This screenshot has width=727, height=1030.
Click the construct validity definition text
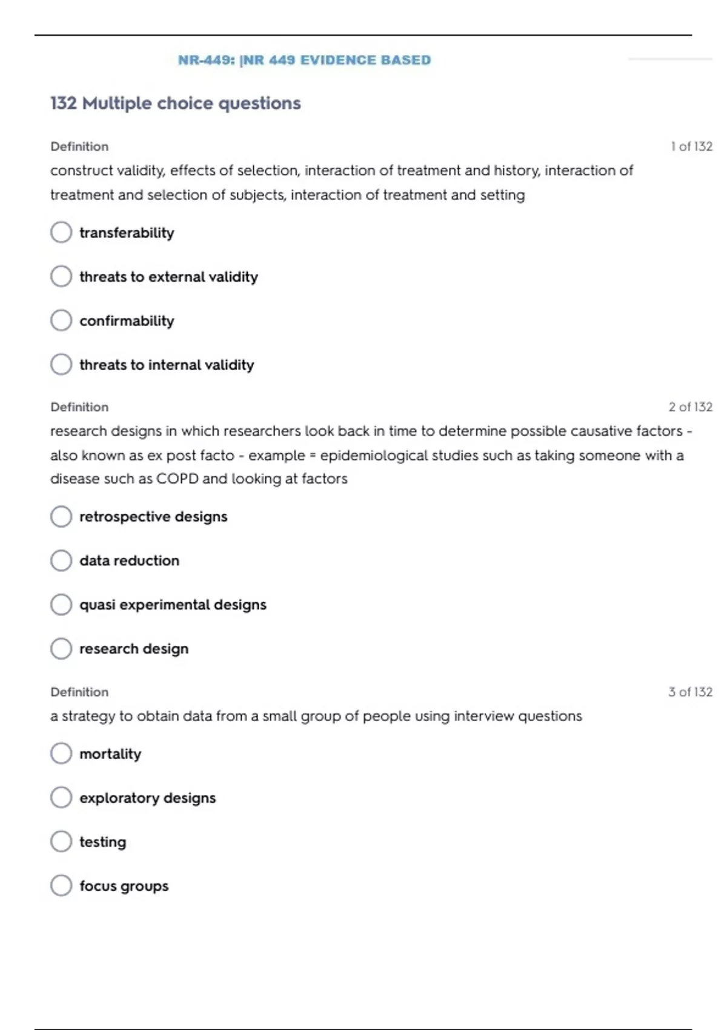point(341,182)
